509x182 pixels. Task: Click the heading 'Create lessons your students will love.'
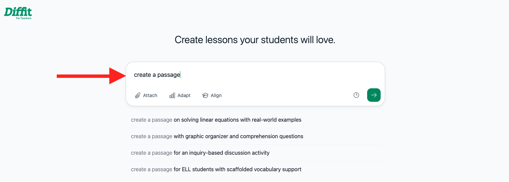click(x=255, y=40)
